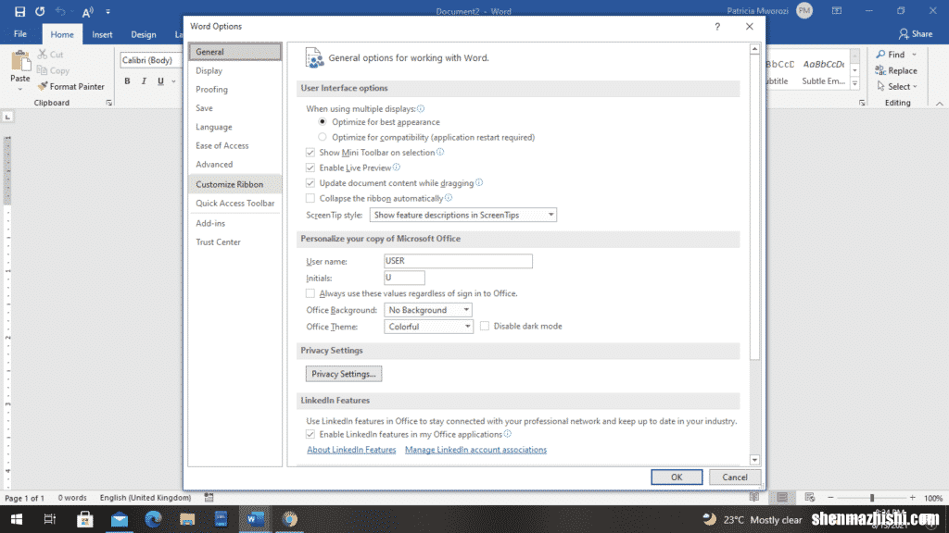Select Optimize for best appearance
Screen dimensions: 949x533
pos(323,122)
